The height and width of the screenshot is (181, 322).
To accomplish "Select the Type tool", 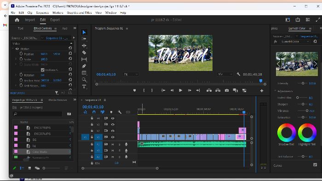I will pyautogui.click(x=84, y=87).
